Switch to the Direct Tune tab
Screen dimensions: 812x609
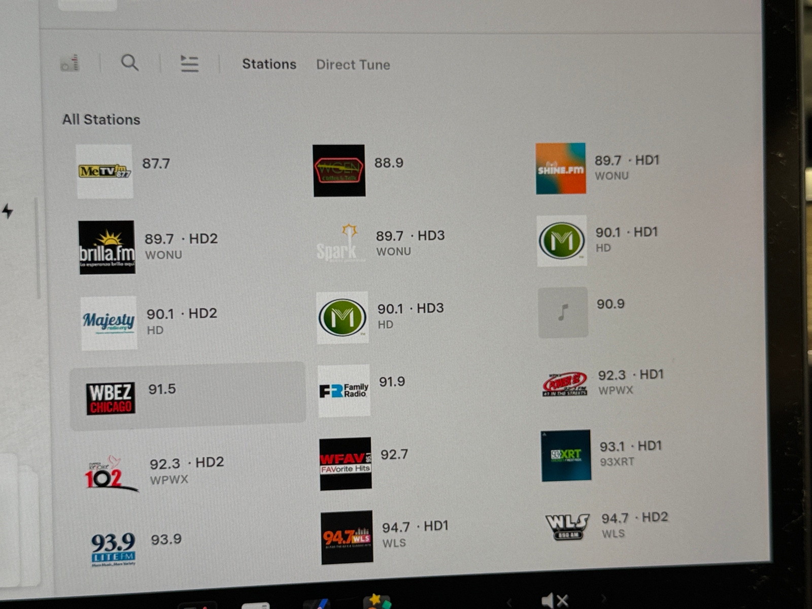[353, 64]
